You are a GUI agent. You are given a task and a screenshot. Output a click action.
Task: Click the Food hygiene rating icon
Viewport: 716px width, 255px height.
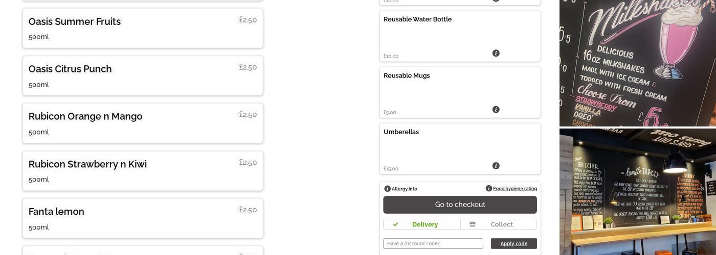click(488, 189)
